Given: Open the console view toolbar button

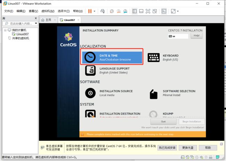Looking at the screenshot, I should tap(164, 11).
